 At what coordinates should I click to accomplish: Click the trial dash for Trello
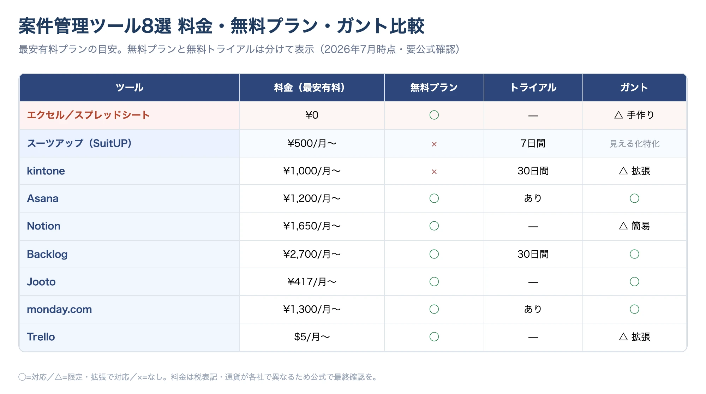point(533,338)
